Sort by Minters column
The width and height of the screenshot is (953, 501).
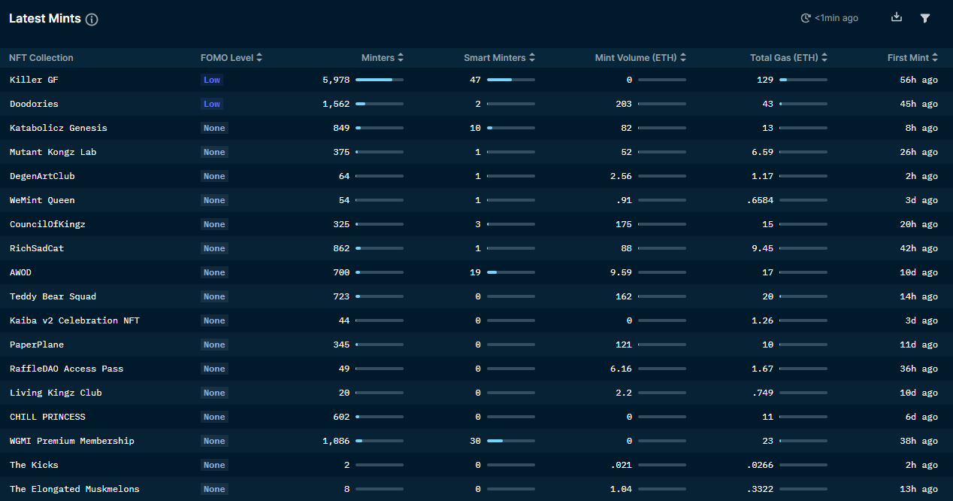pos(383,58)
